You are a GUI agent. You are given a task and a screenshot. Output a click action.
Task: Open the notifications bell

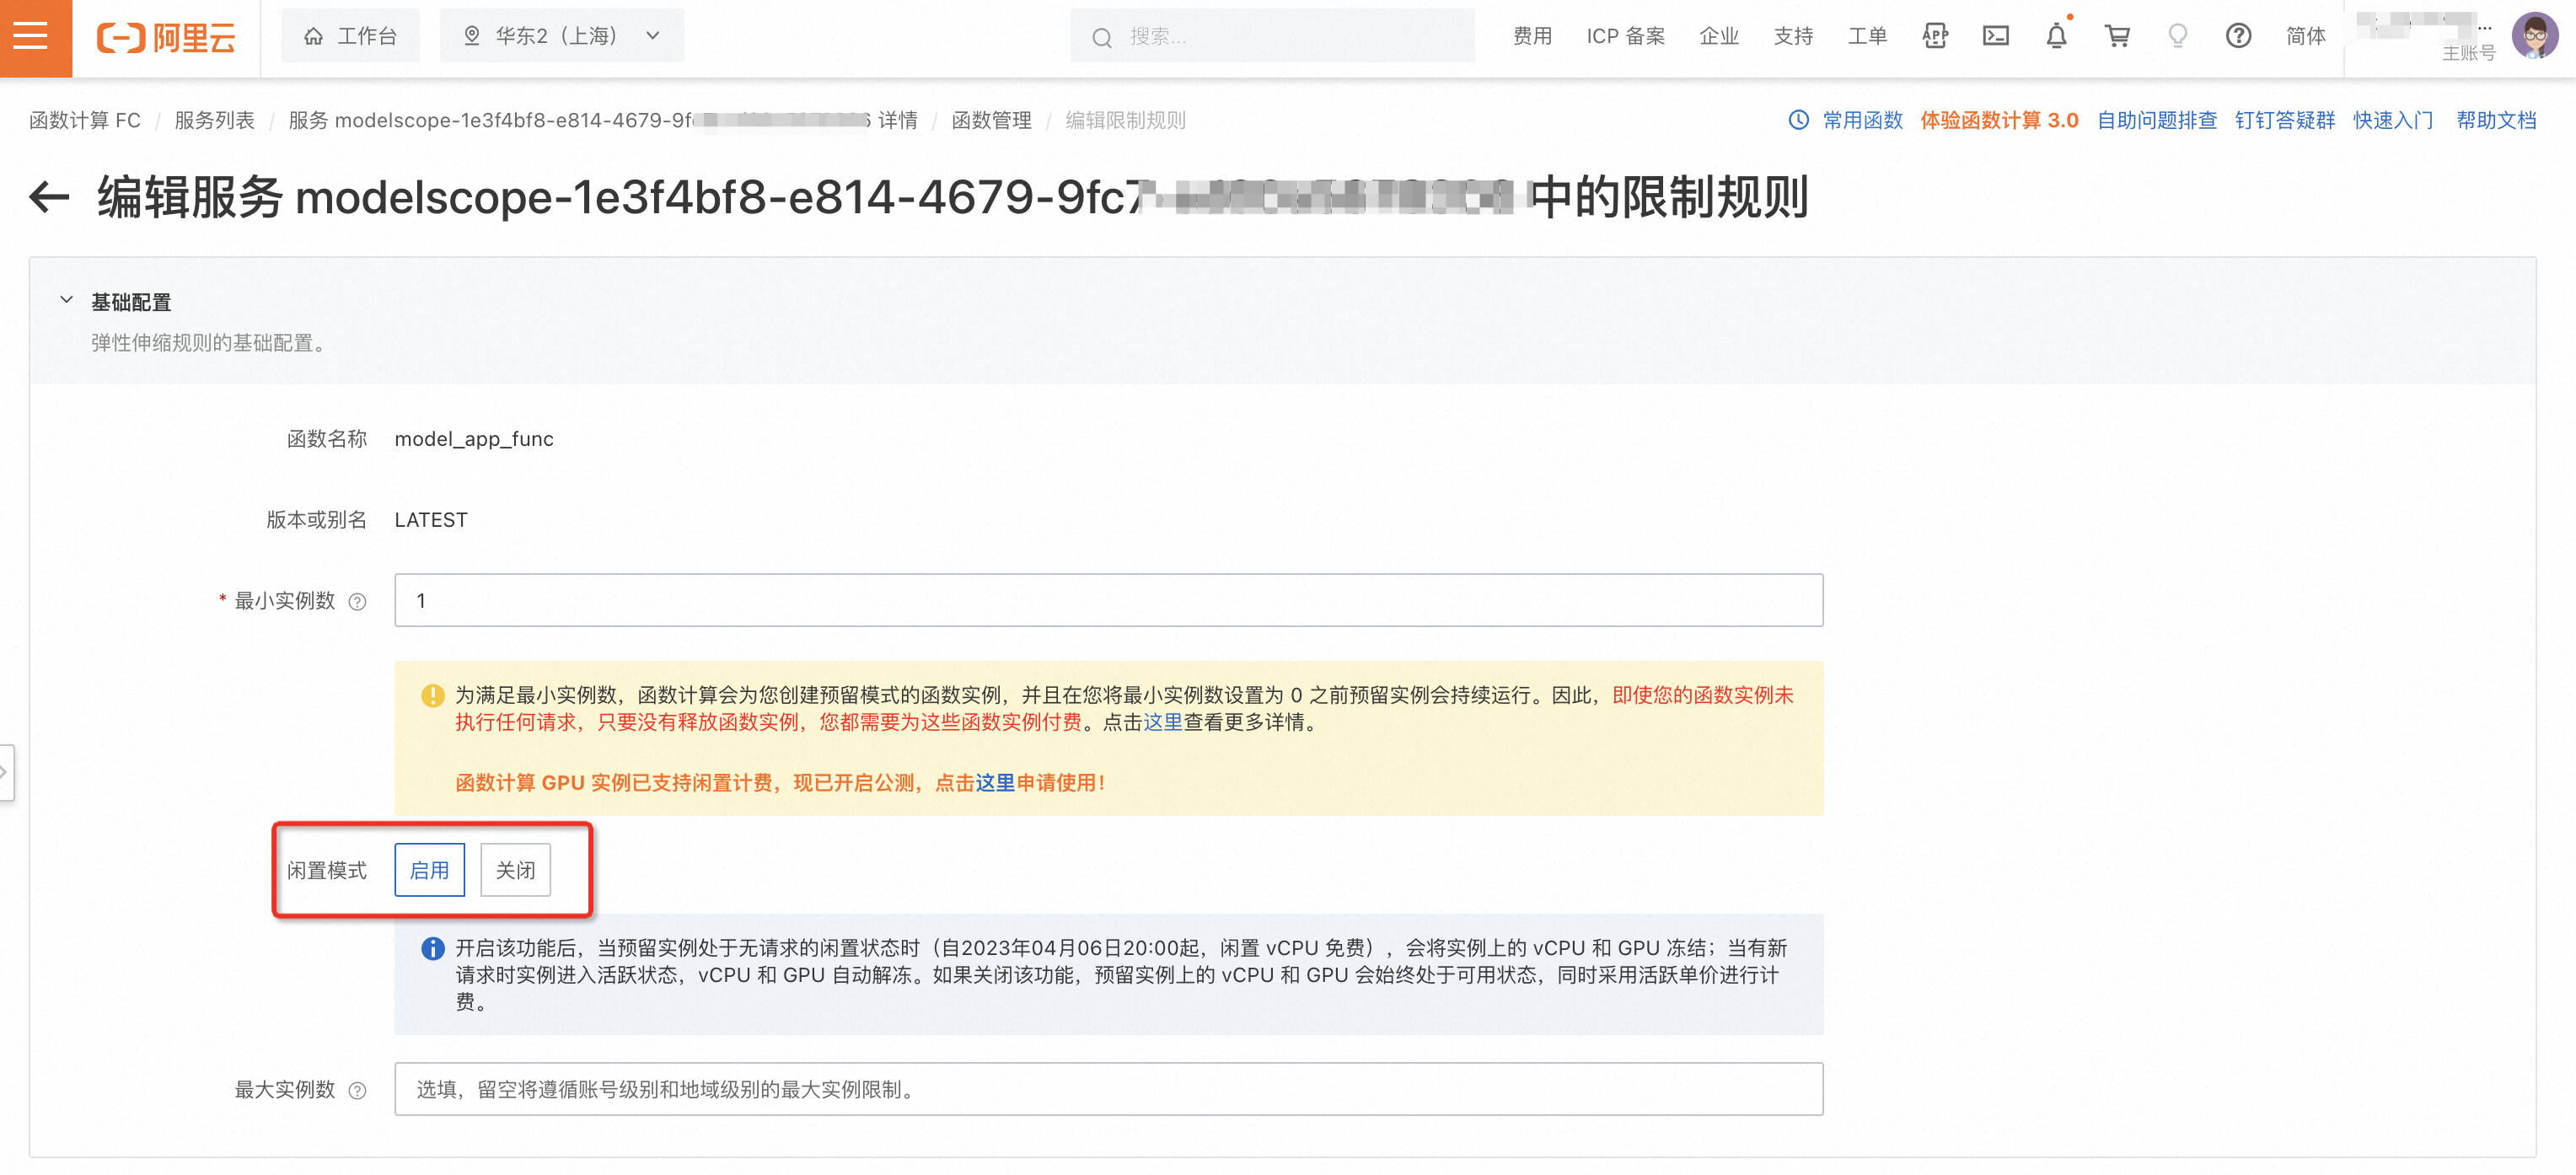(2056, 37)
